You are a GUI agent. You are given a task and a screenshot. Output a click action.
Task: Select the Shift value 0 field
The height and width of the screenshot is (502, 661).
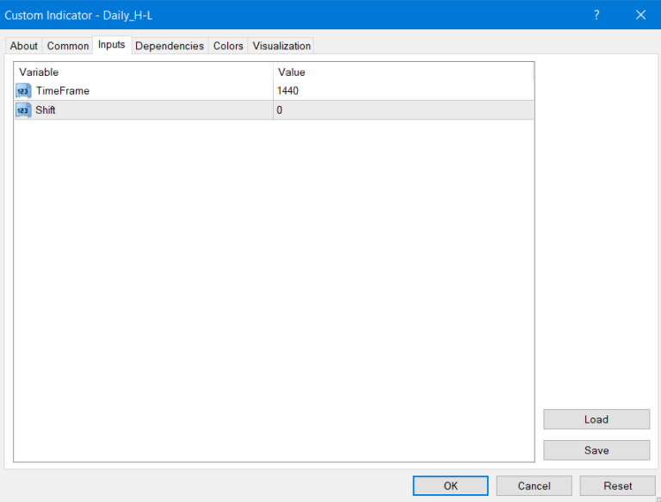coord(403,110)
